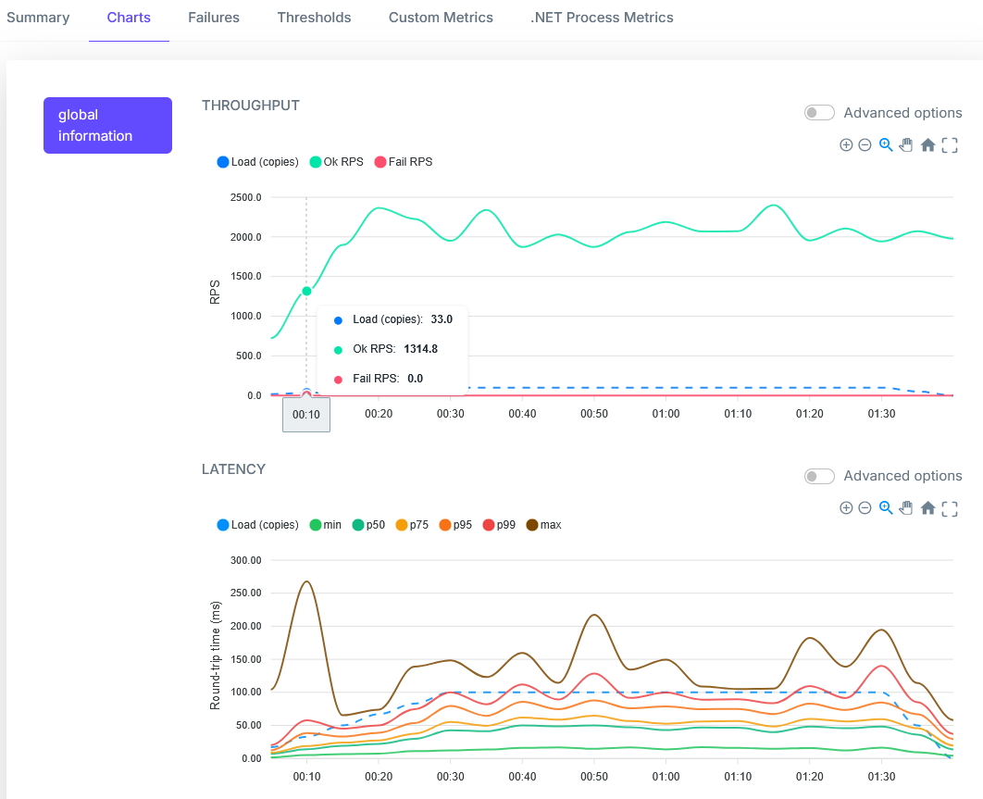This screenshot has height=799, width=983.
Task: Enable Advanced options for the Throughput chart
Action: point(820,113)
